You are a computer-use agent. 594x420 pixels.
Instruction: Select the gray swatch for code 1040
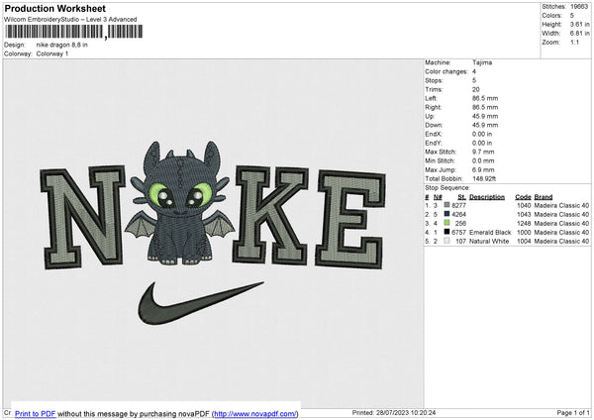(x=446, y=205)
